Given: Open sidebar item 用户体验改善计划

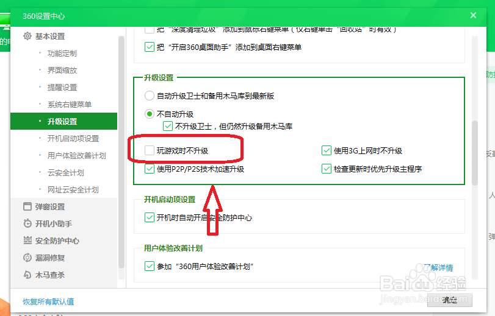Looking at the screenshot, I should 77,155.
